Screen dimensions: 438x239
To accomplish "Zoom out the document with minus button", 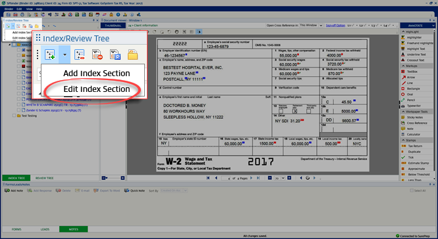I will pos(270,178).
